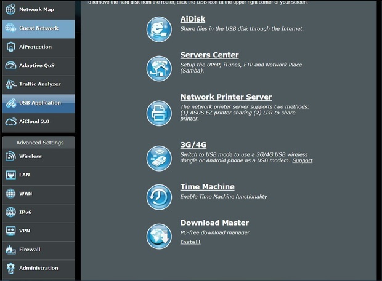
Task: Click the Wireless signal icon
Action: (10, 156)
